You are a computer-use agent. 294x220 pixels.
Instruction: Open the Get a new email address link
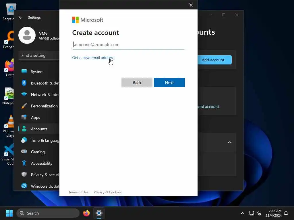[x=93, y=58]
